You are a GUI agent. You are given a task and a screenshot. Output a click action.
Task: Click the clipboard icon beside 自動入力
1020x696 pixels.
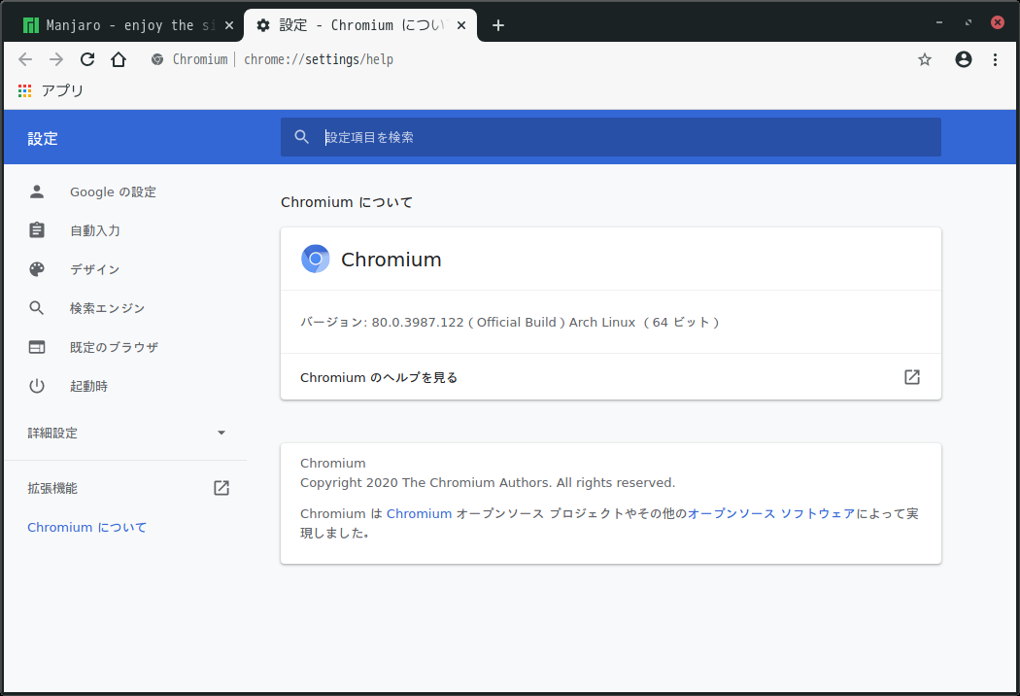coord(37,229)
